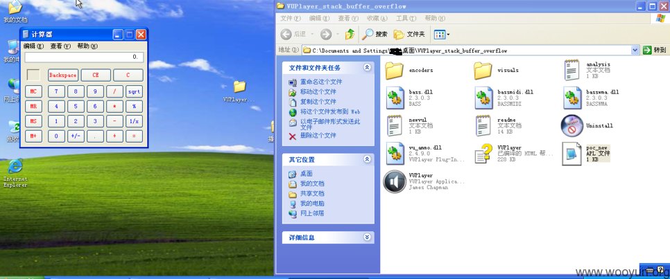Click E-mail this file link

330,124
